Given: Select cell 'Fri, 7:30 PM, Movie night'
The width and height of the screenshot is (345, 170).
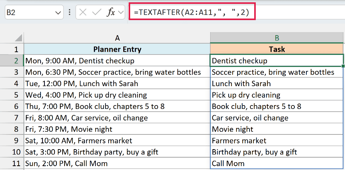Looking at the screenshot, I should (117, 129).
